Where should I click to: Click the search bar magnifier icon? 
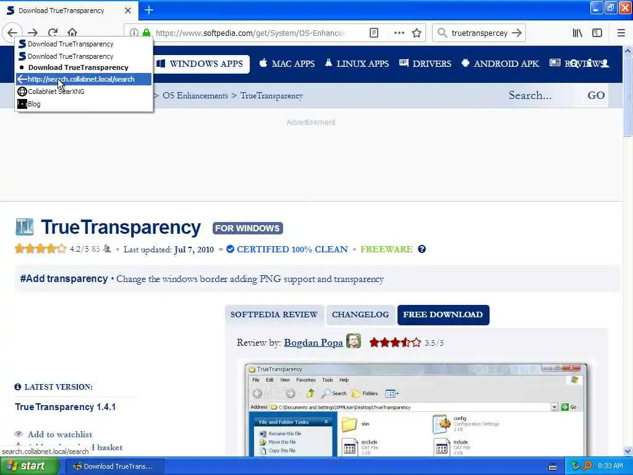(443, 33)
